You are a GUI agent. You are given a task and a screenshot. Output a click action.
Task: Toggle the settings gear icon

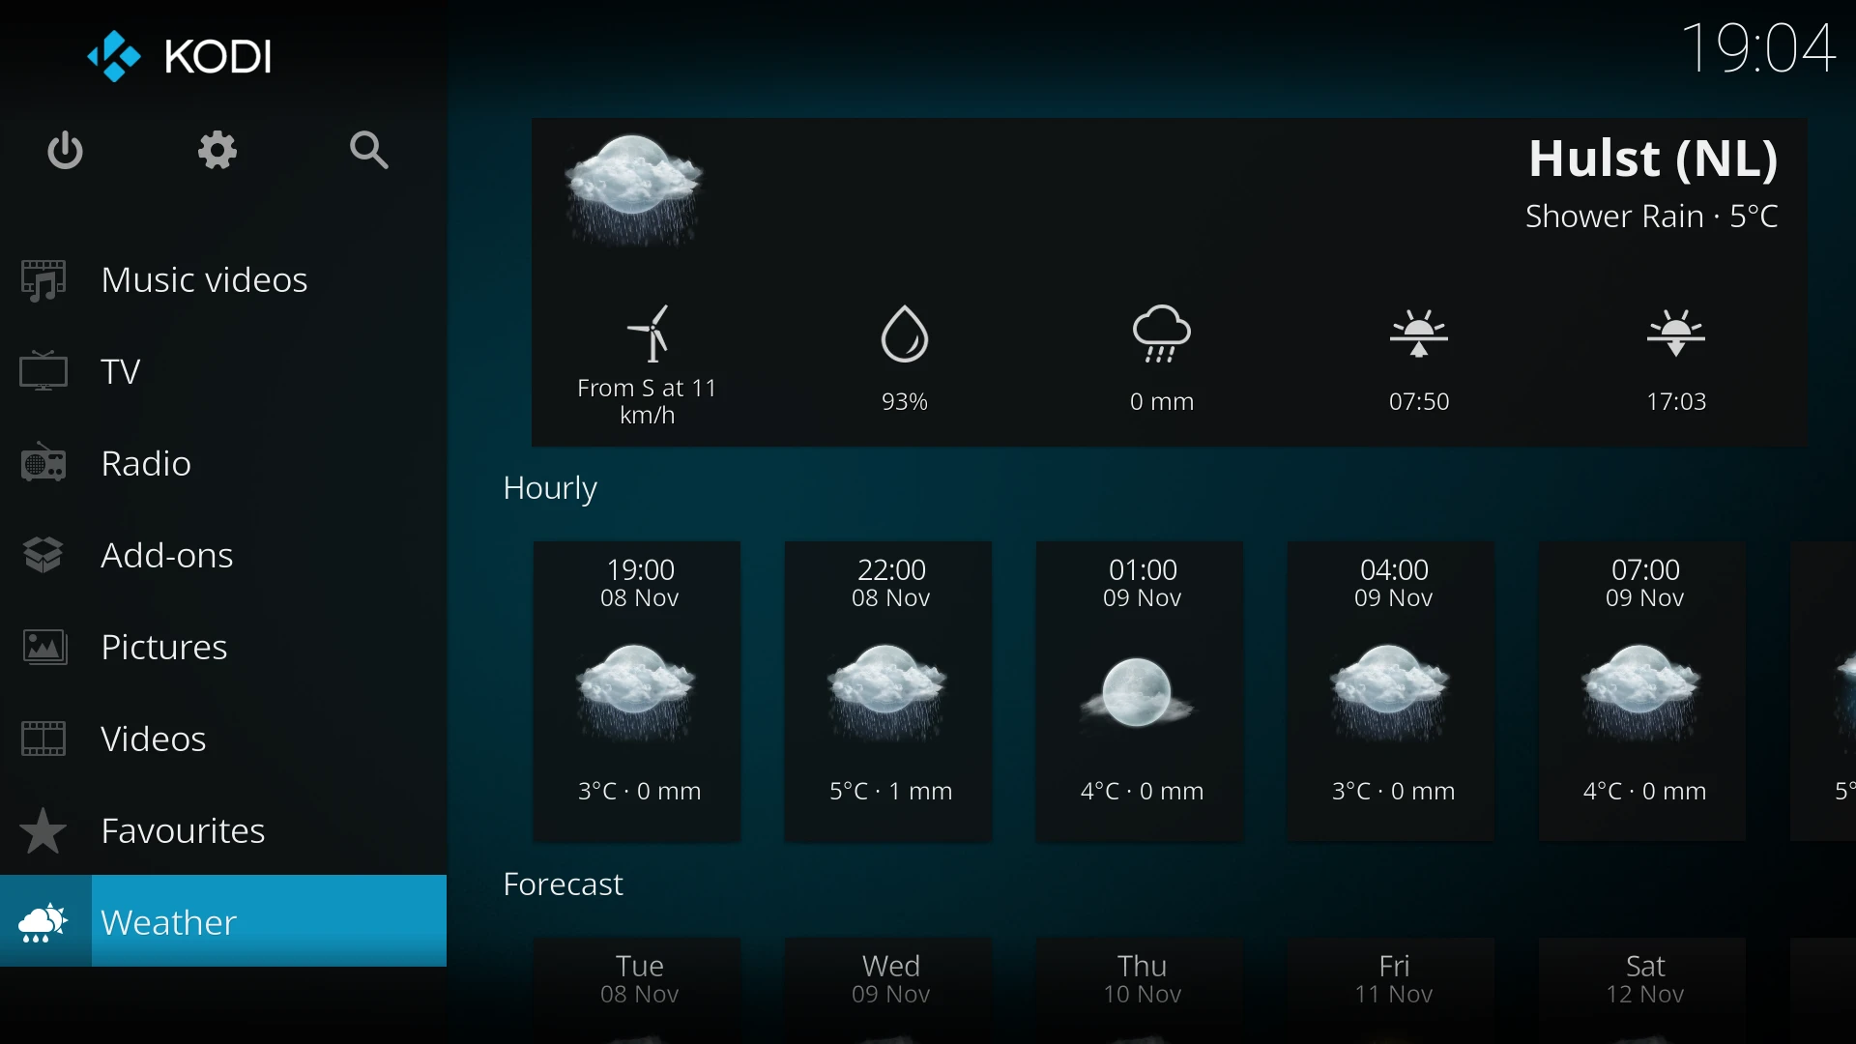coord(217,151)
